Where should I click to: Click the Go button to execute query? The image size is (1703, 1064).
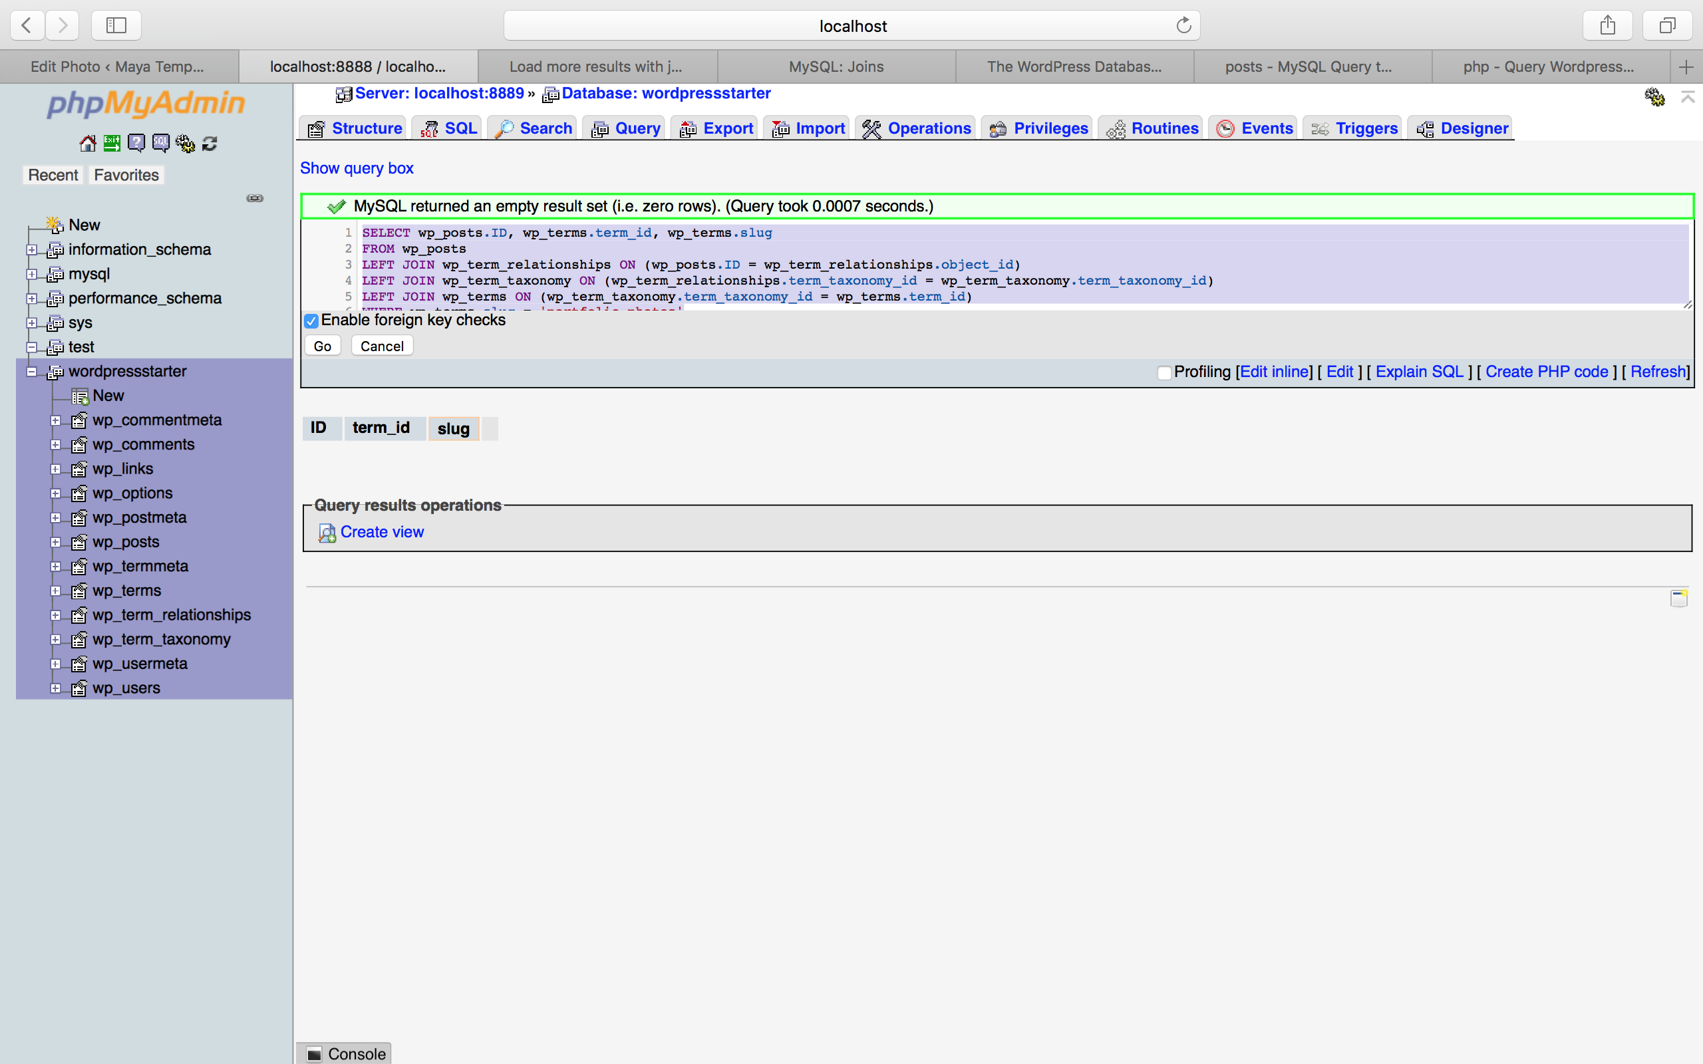(x=323, y=344)
